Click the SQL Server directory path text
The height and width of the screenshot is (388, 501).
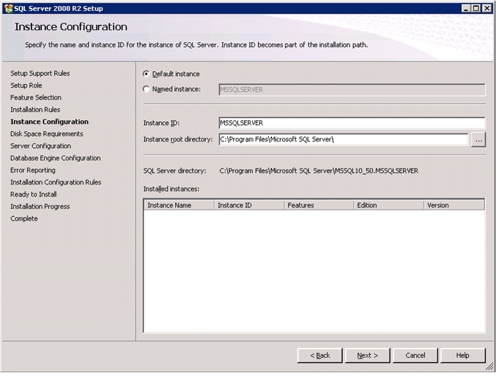(x=319, y=171)
